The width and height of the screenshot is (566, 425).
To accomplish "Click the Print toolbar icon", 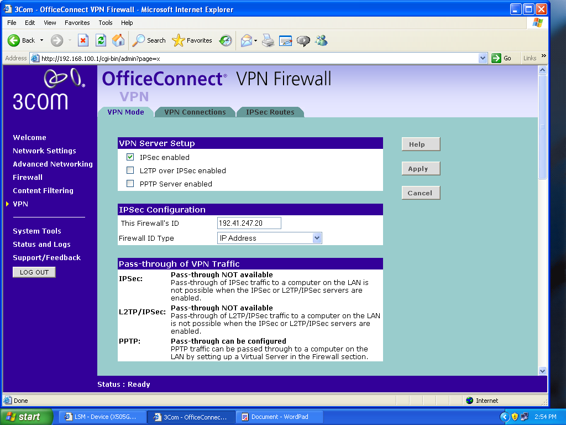I will pos(268,40).
